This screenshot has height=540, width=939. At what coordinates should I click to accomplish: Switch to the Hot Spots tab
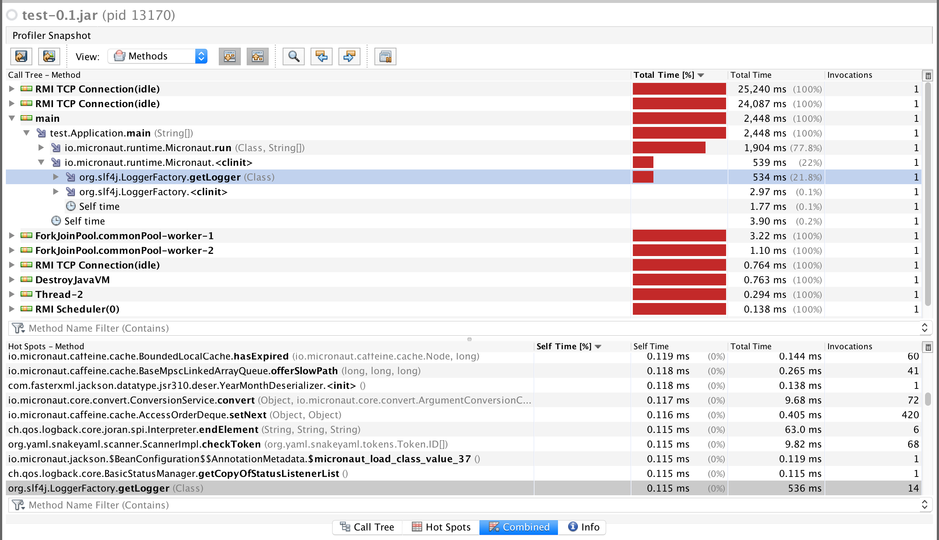pos(441,527)
